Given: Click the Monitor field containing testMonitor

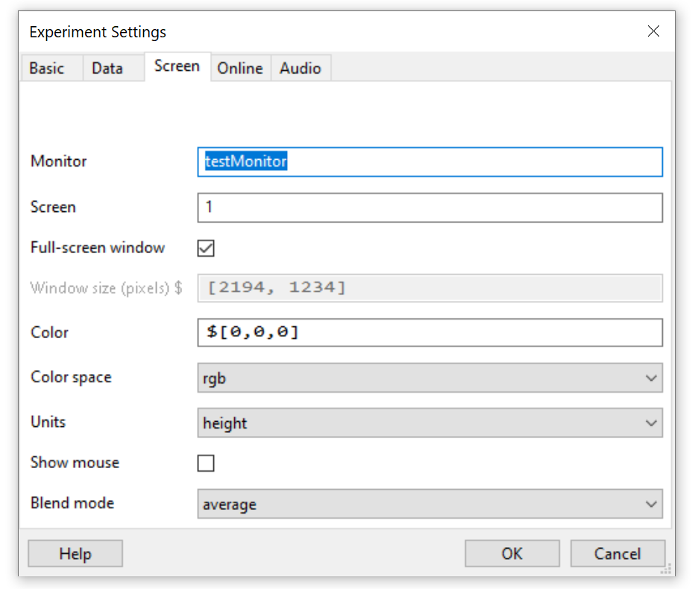Looking at the screenshot, I should tap(430, 162).
